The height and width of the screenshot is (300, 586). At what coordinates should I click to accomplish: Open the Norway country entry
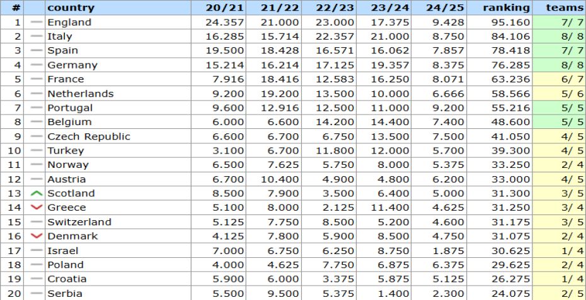pyautogui.click(x=68, y=165)
